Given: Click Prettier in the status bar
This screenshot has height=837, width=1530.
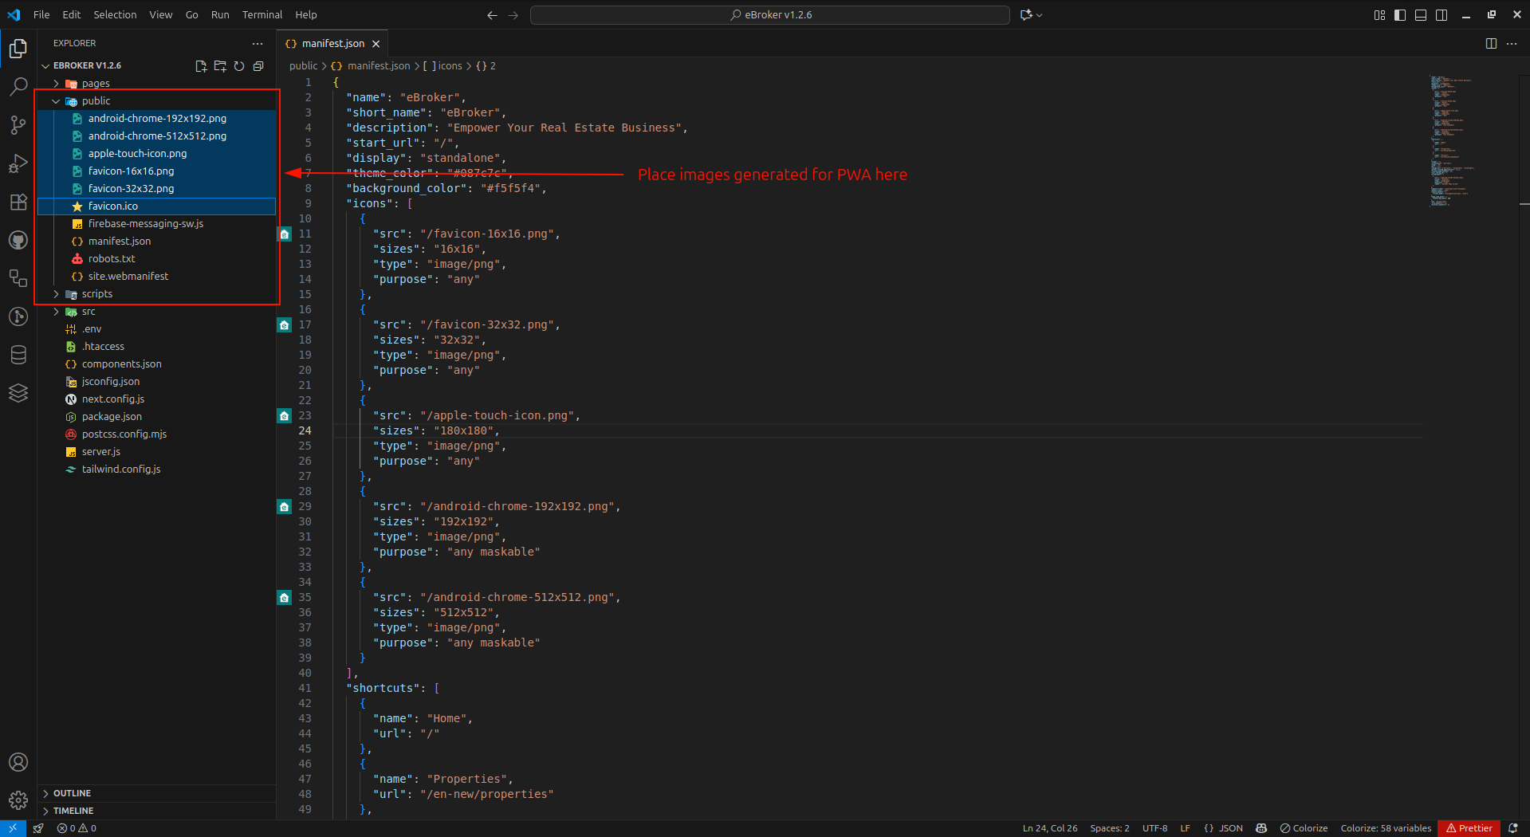Looking at the screenshot, I should click(x=1469, y=828).
